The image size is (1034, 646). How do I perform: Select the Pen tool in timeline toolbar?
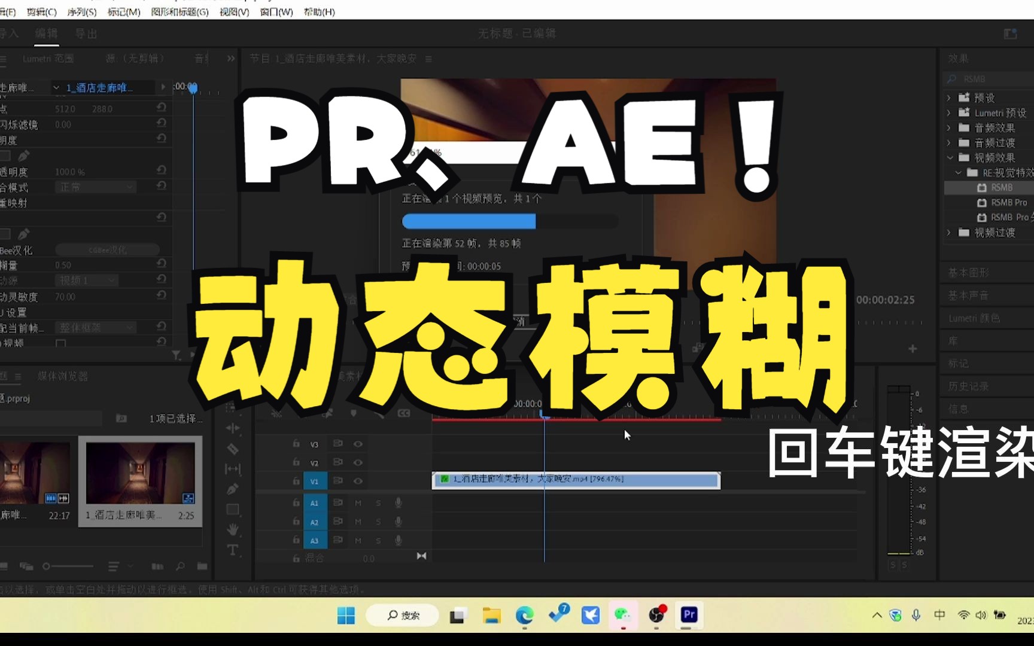tap(233, 489)
